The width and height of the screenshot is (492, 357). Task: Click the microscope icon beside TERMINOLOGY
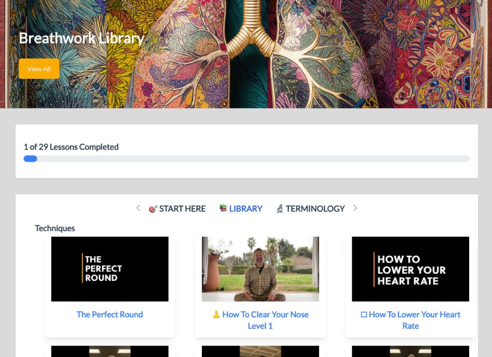[280, 208]
